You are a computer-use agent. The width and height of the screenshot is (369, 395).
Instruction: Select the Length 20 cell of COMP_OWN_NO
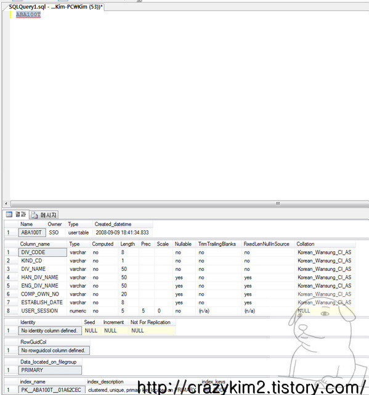point(128,294)
